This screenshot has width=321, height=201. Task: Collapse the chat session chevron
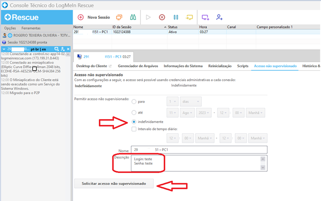(x=4, y=49)
